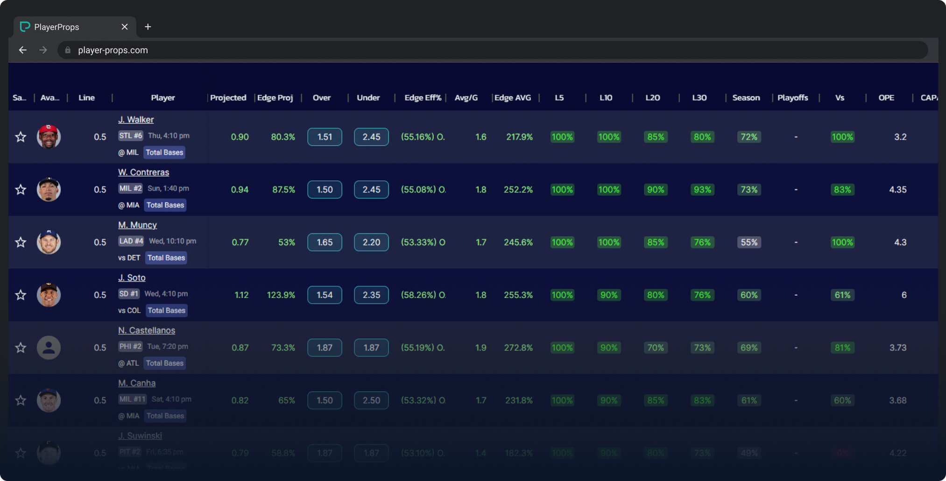
Task: Toggle the favorite star for M. Canha
Action: point(21,400)
